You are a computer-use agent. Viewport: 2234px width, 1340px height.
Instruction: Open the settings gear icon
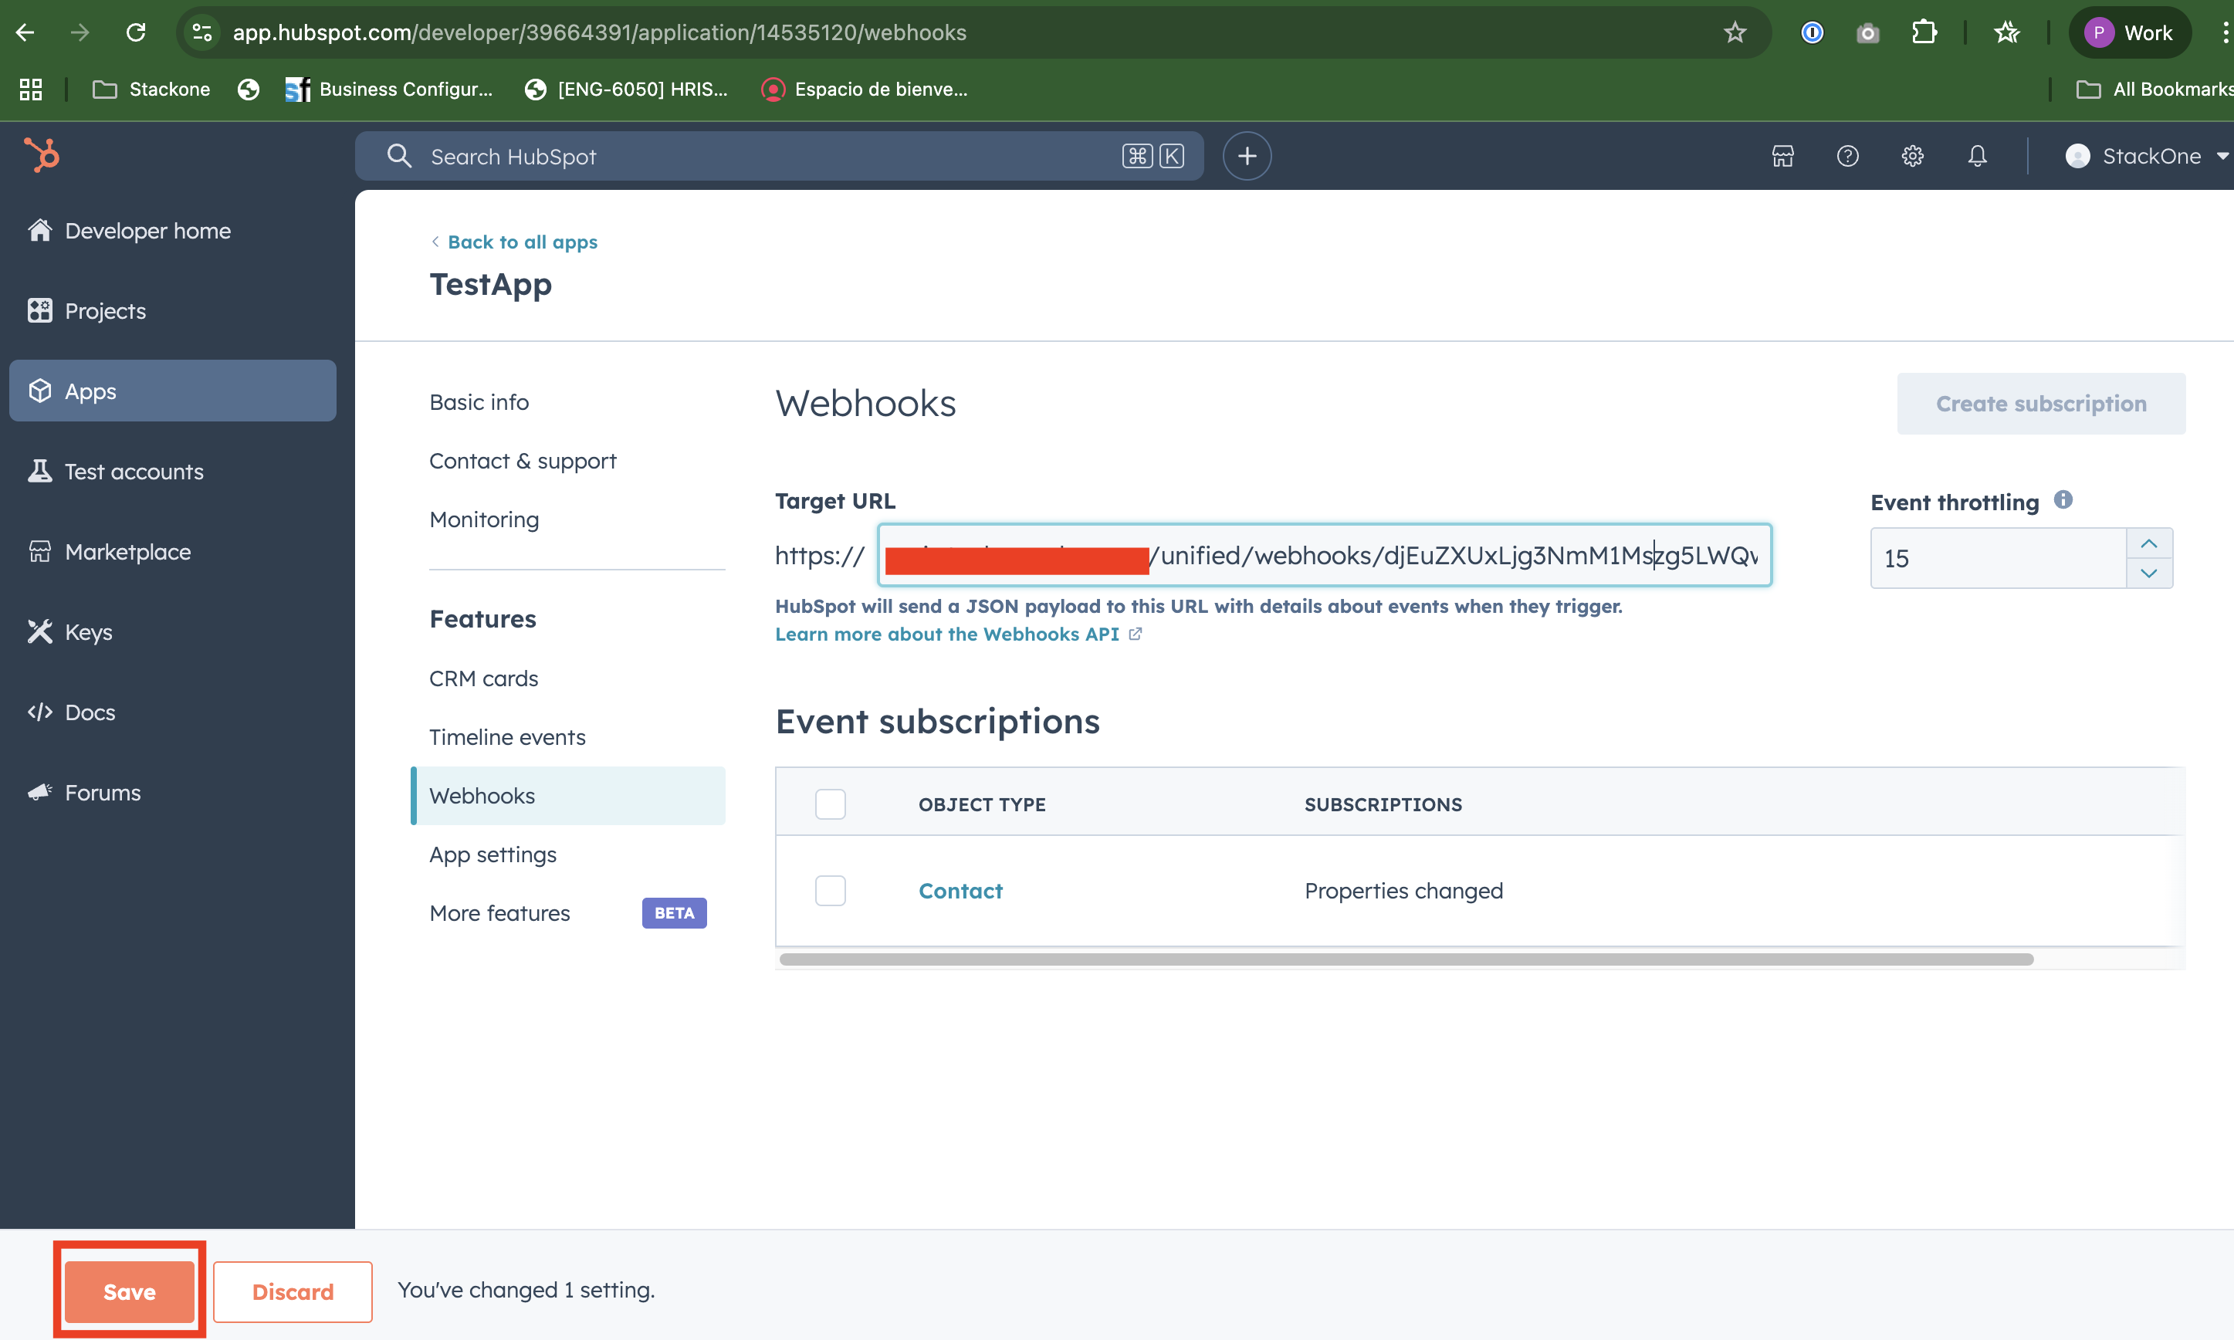pos(1913,156)
